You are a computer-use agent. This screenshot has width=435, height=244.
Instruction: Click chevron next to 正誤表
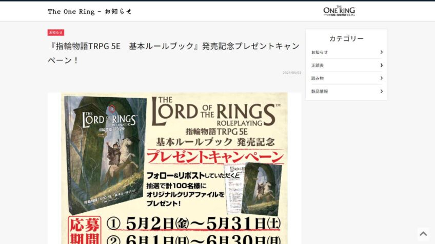tap(382, 65)
